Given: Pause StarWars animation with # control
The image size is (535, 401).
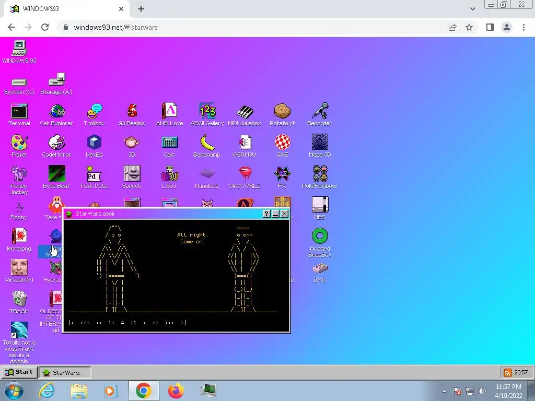Looking at the screenshot, I should tap(122, 323).
